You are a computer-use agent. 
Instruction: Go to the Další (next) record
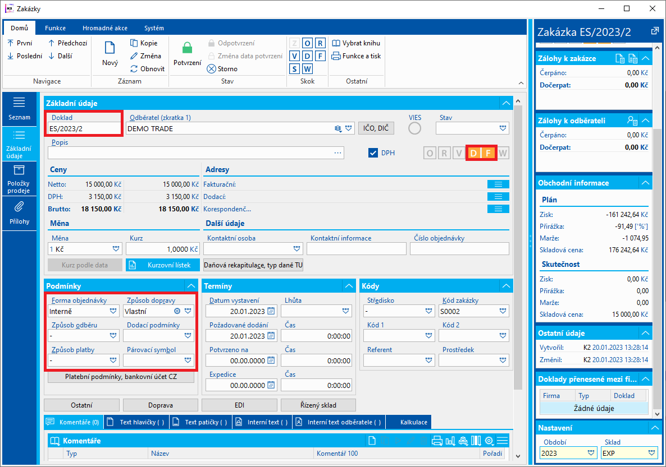(x=60, y=56)
